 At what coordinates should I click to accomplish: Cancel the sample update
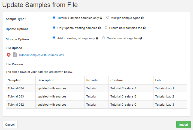10,125
